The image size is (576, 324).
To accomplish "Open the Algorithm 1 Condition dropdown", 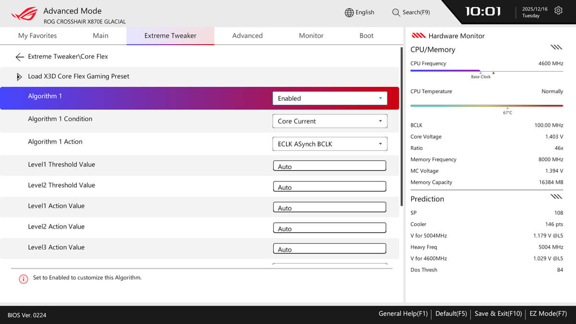I will click(330, 121).
